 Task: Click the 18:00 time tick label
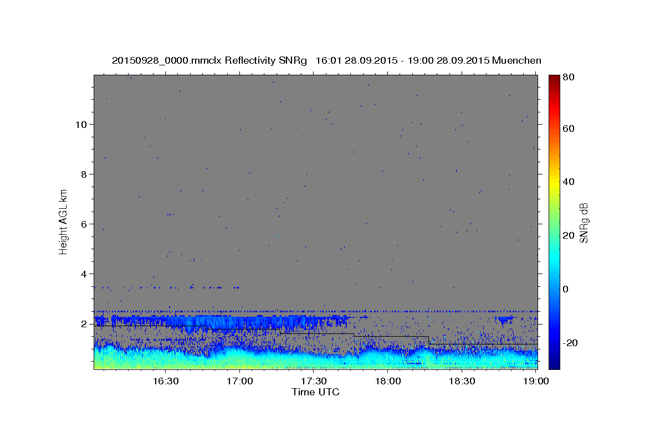coord(388,382)
